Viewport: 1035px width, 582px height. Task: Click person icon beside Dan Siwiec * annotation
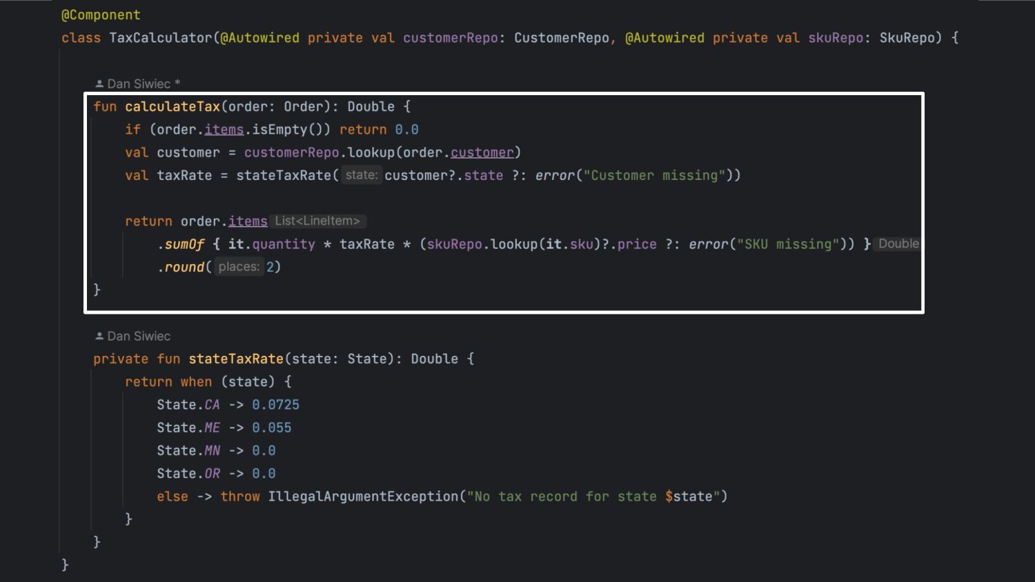click(x=99, y=84)
